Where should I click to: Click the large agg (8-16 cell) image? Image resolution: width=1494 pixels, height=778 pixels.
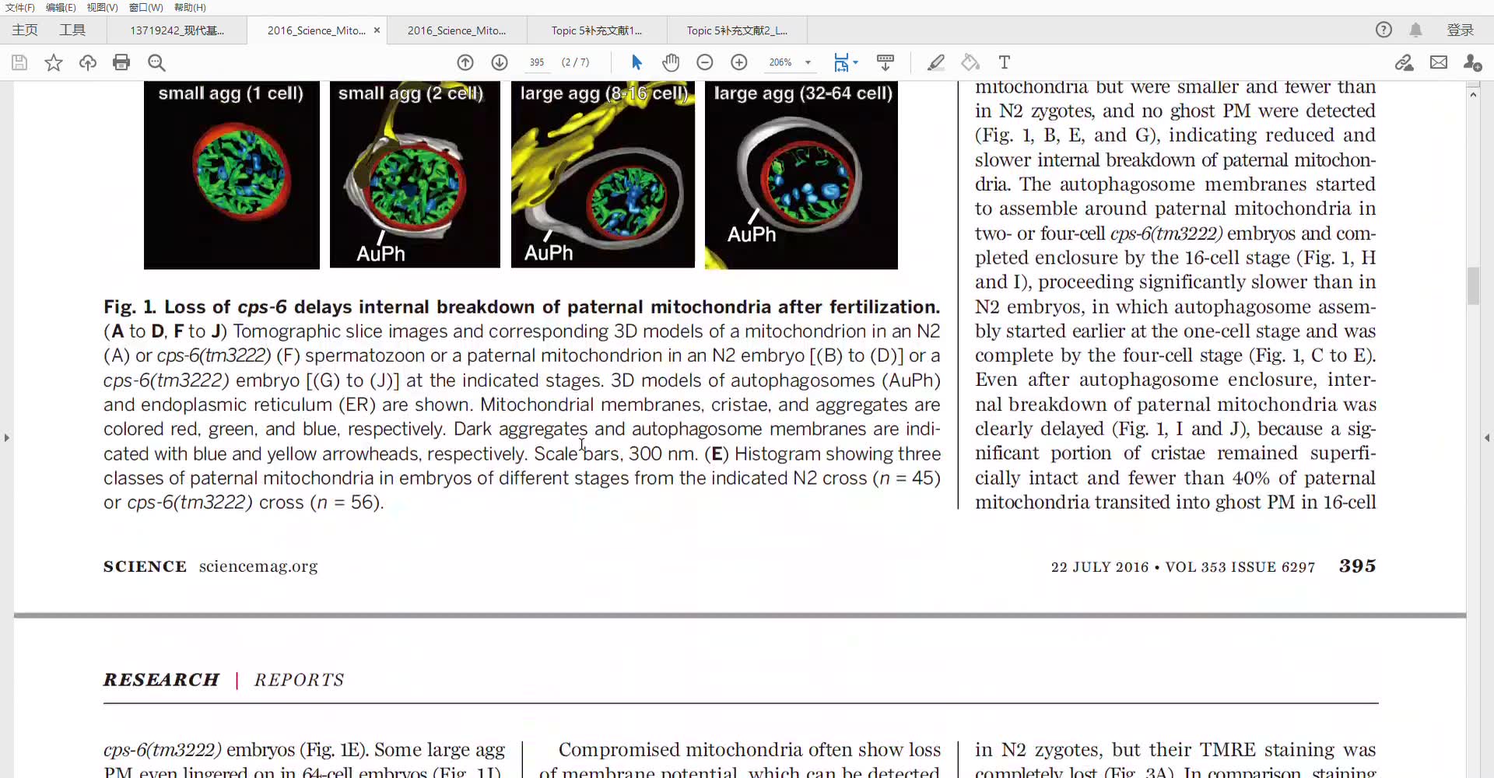point(603,175)
